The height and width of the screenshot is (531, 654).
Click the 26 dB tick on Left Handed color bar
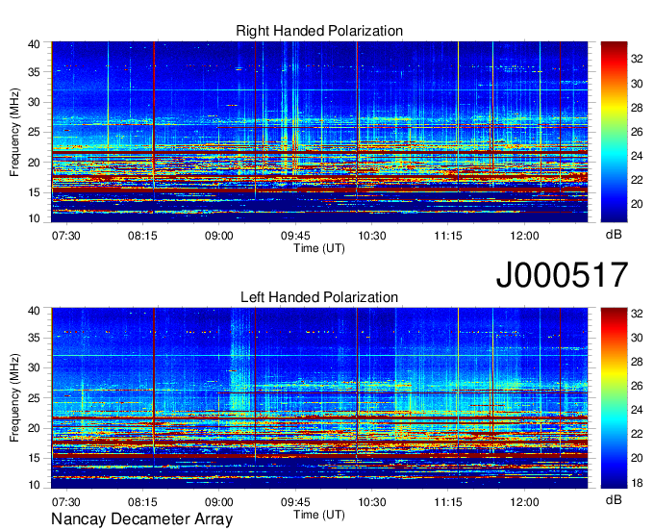point(637,386)
